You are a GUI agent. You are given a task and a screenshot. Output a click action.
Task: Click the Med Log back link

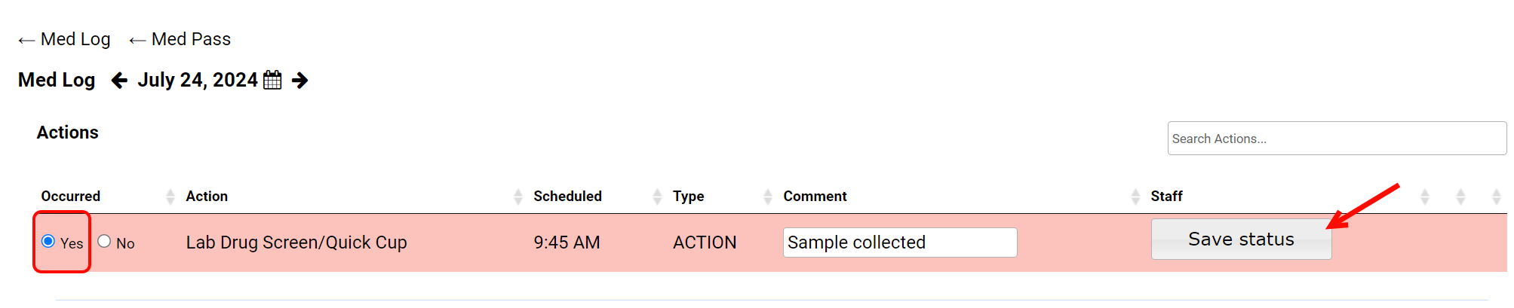65,39
